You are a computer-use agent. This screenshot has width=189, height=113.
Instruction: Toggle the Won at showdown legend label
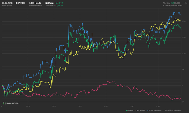click(x=155, y=110)
